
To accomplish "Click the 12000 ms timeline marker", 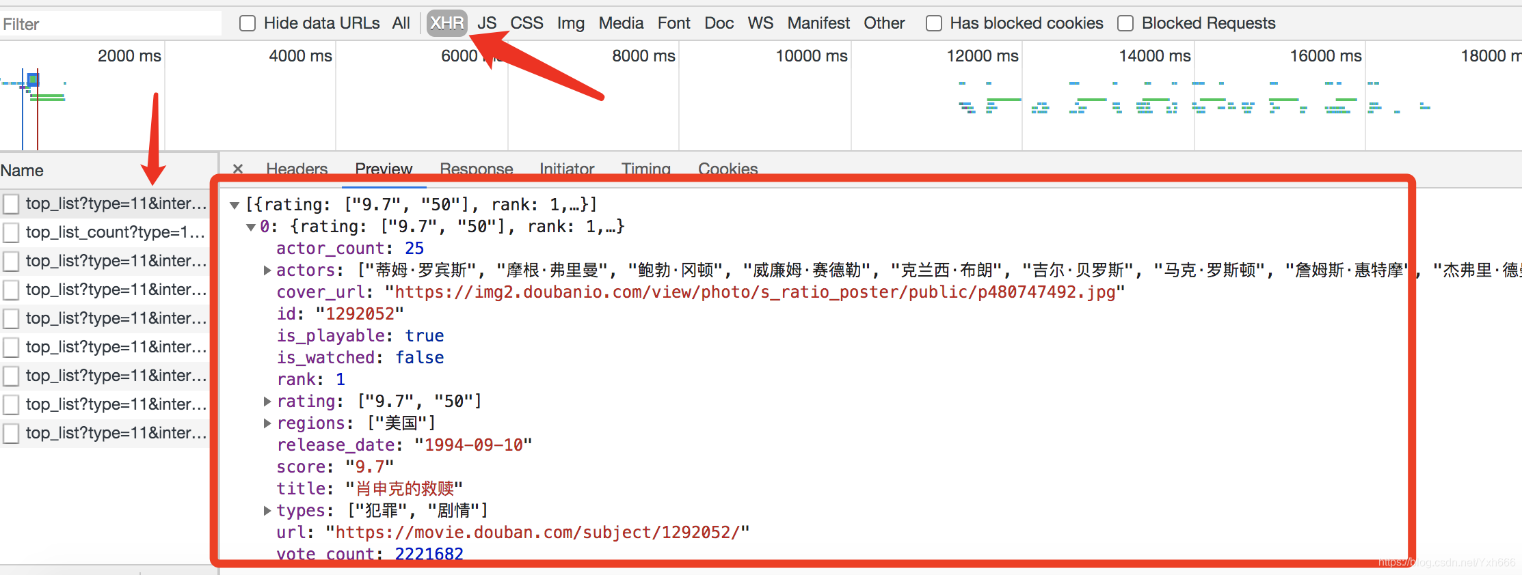I will click(983, 56).
